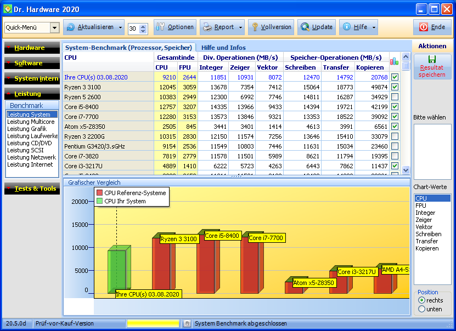This screenshot has width=456, height=331.
Task: Open Leistung Internet benchmark
Action: [x=30, y=164]
